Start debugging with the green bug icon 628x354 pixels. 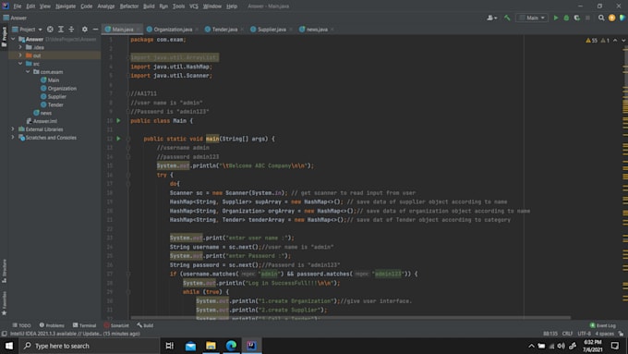(566, 18)
